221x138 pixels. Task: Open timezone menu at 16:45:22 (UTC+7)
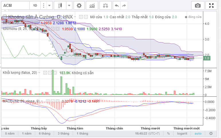[x=147, y=133]
